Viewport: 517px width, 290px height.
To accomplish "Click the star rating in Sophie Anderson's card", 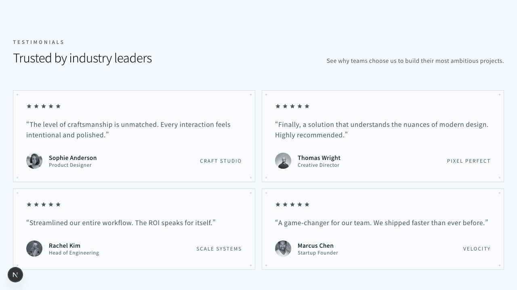I will 44,106.
